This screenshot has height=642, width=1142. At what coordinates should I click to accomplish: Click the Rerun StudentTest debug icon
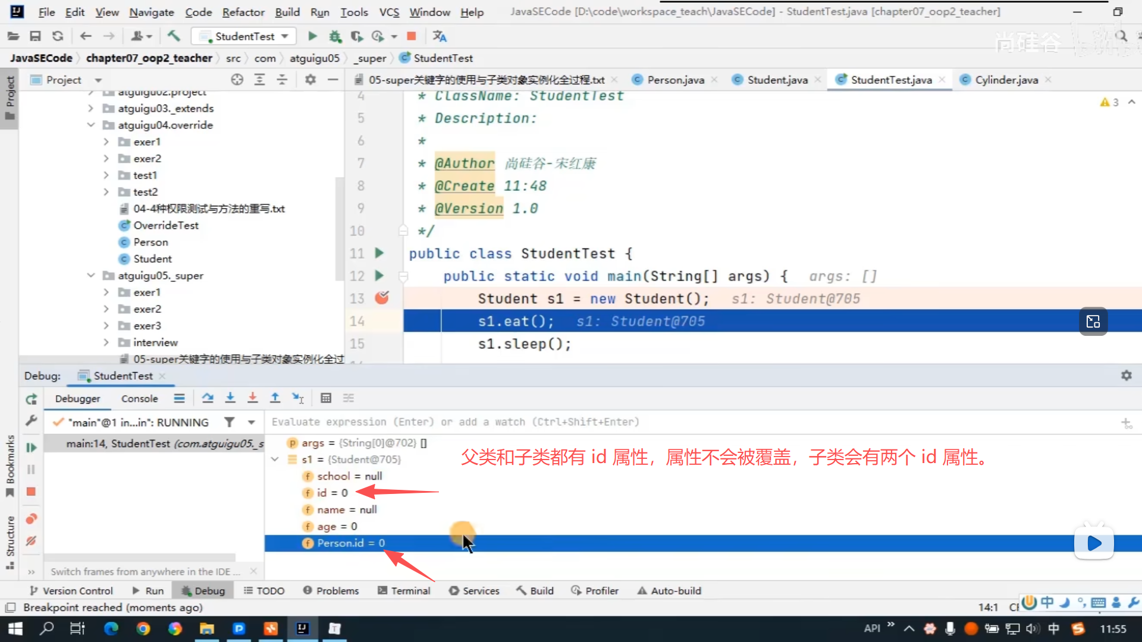[32, 399]
